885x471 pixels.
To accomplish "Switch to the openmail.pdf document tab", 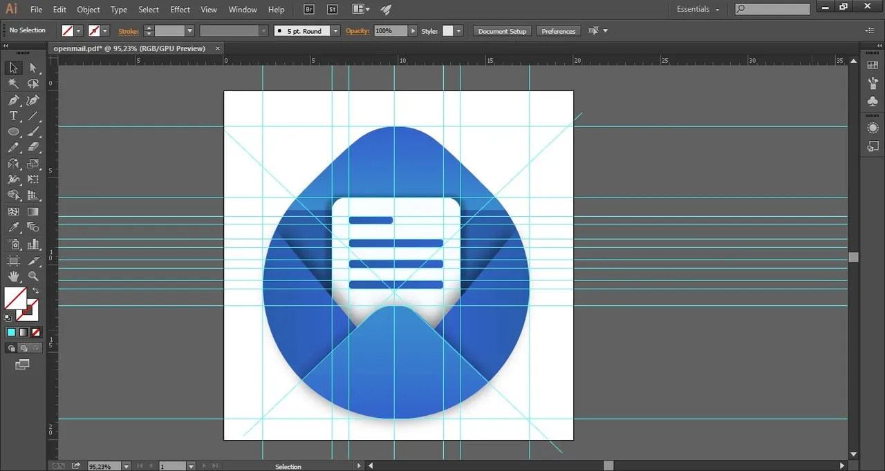I will 129,48.
